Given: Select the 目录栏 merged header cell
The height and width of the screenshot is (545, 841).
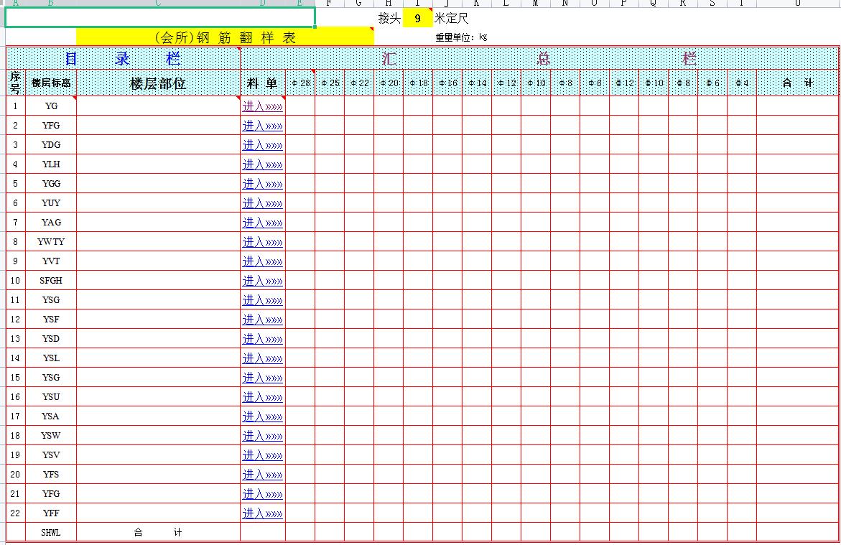Looking at the screenshot, I should pos(123,59).
